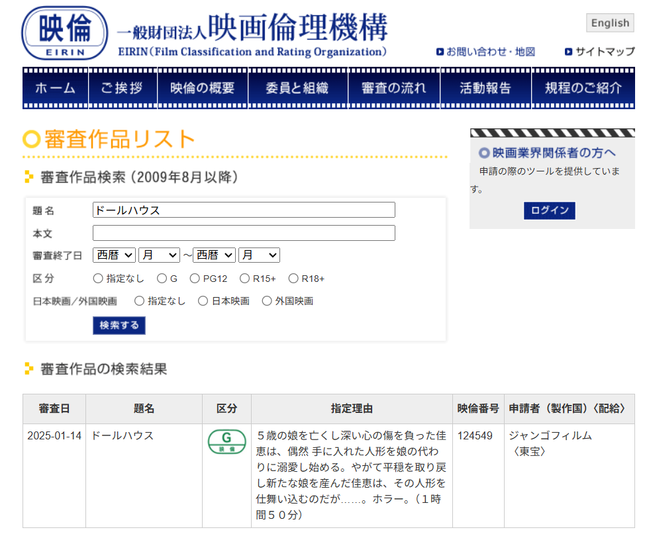Select 指定なし radio in 日本映画/外国映画 row

point(140,301)
